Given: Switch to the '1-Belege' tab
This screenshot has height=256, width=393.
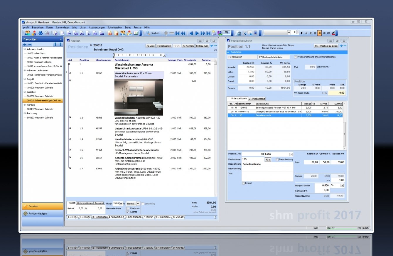Looking at the screenshot, I should [x=72, y=217].
